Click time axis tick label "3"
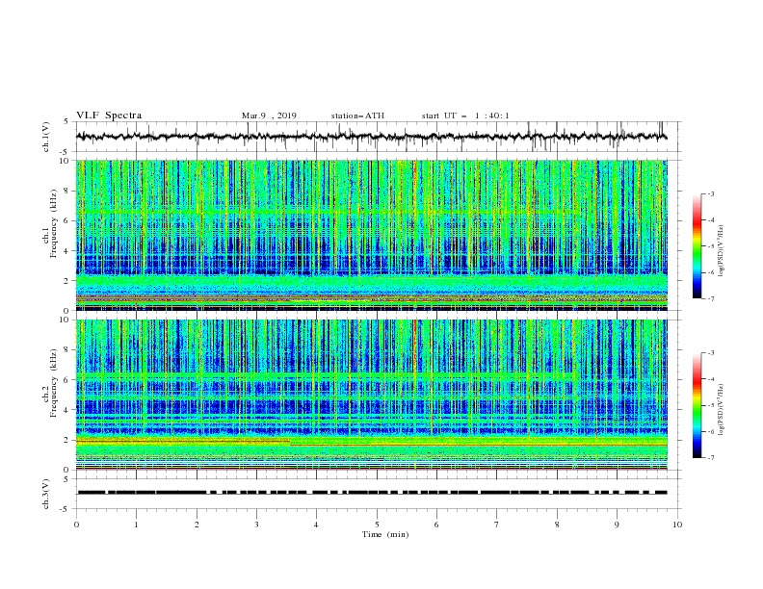 (256, 525)
